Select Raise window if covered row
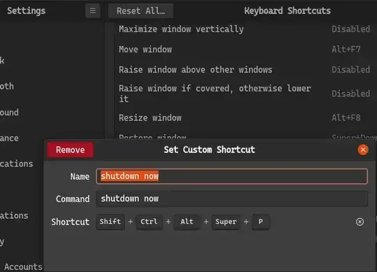377x272 pixels. 245,94
